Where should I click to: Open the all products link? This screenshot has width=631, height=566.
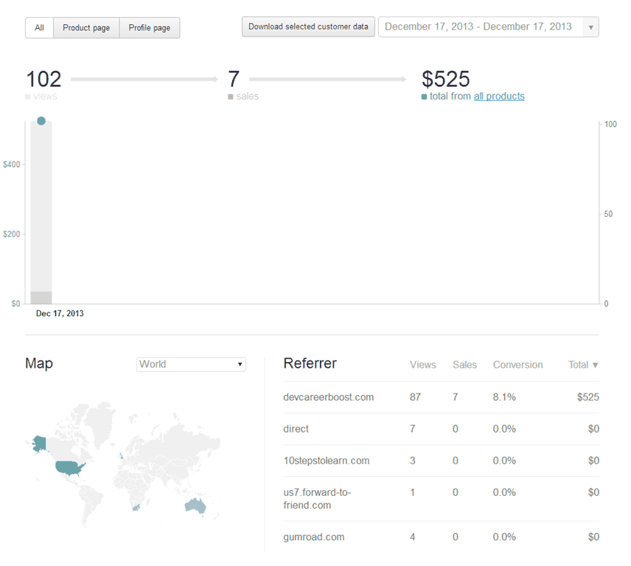[x=499, y=96]
